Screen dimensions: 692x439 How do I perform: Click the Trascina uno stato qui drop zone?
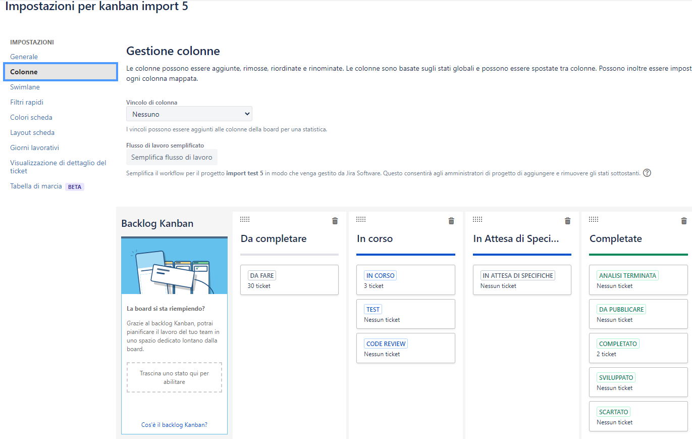coord(174,377)
